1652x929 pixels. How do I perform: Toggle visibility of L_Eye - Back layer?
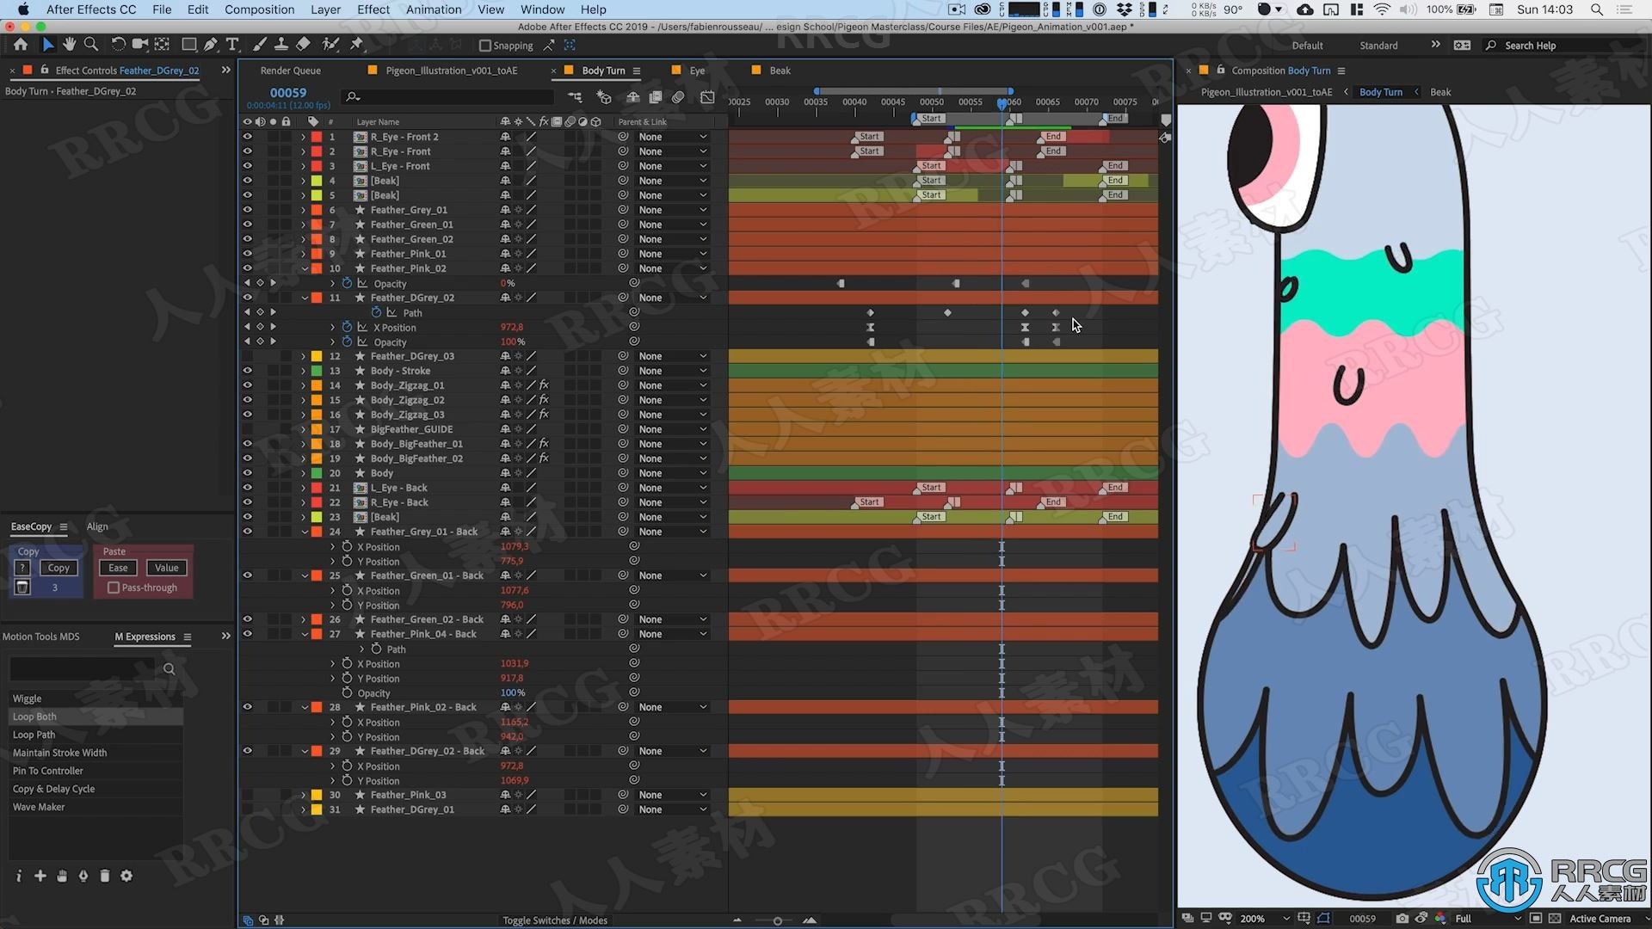[x=248, y=488]
